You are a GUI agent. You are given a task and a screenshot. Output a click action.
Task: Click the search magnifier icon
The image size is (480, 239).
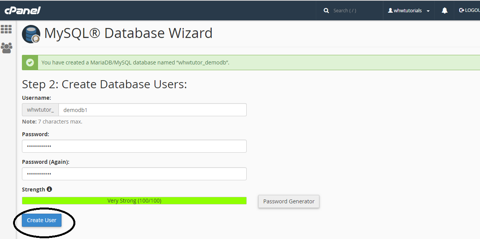click(x=326, y=10)
